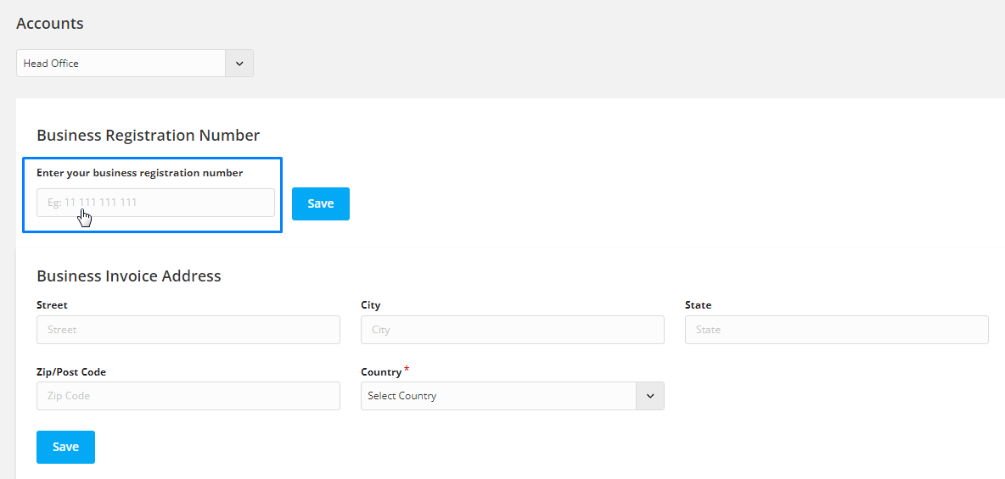Click into the State input field
This screenshot has height=479, width=1005.
coord(836,330)
